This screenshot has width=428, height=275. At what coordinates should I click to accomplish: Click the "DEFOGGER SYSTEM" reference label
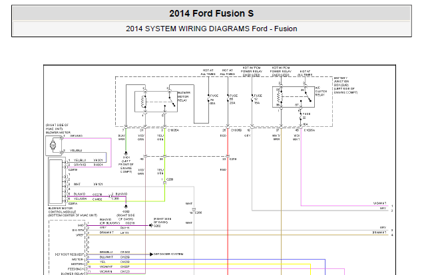click(x=168, y=254)
